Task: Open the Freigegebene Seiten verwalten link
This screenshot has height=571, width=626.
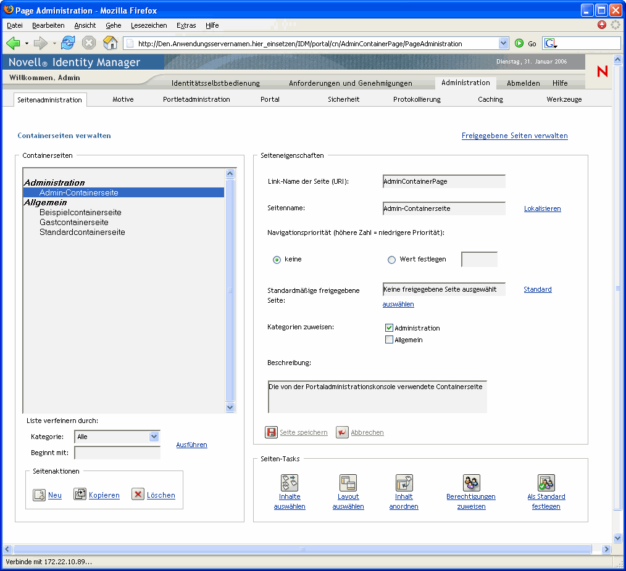Action: tap(514, 136)
